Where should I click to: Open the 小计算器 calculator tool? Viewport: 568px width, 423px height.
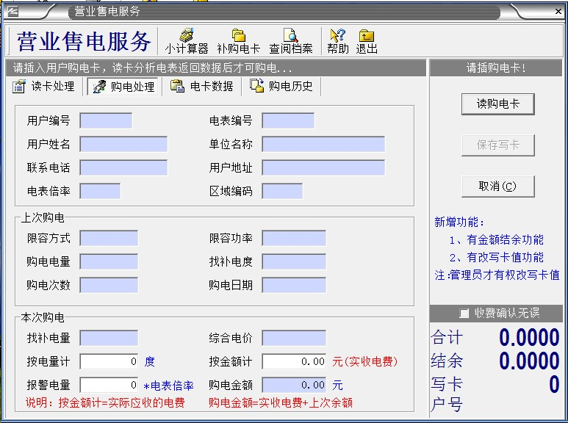[187, 41]
